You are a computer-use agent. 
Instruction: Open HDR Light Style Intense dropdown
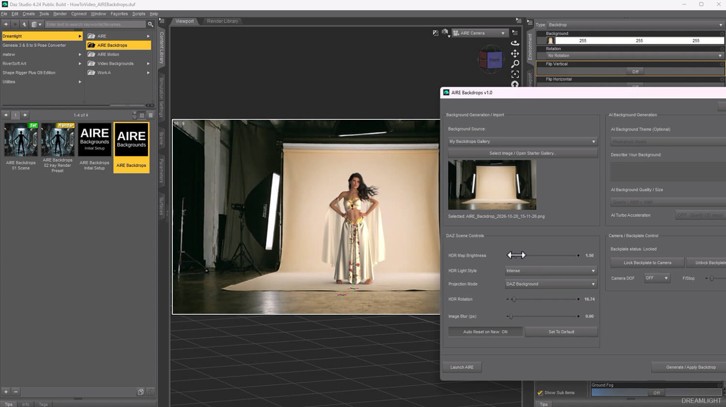[x=551, y=271]
